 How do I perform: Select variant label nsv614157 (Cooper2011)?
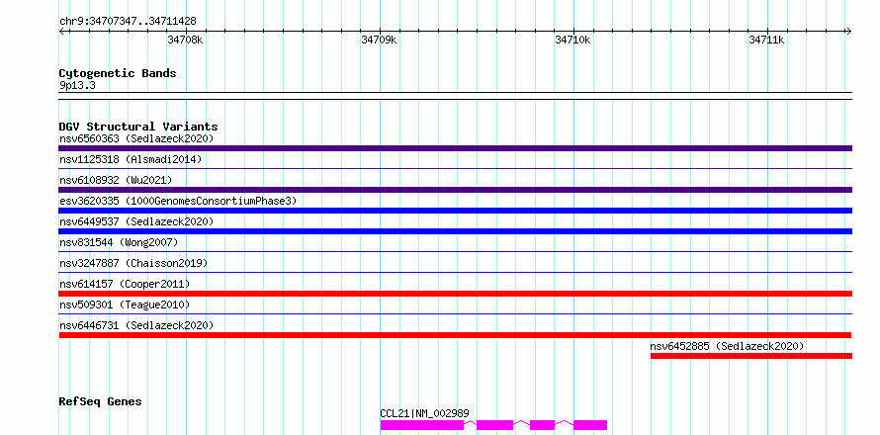(x=125, y=284)
